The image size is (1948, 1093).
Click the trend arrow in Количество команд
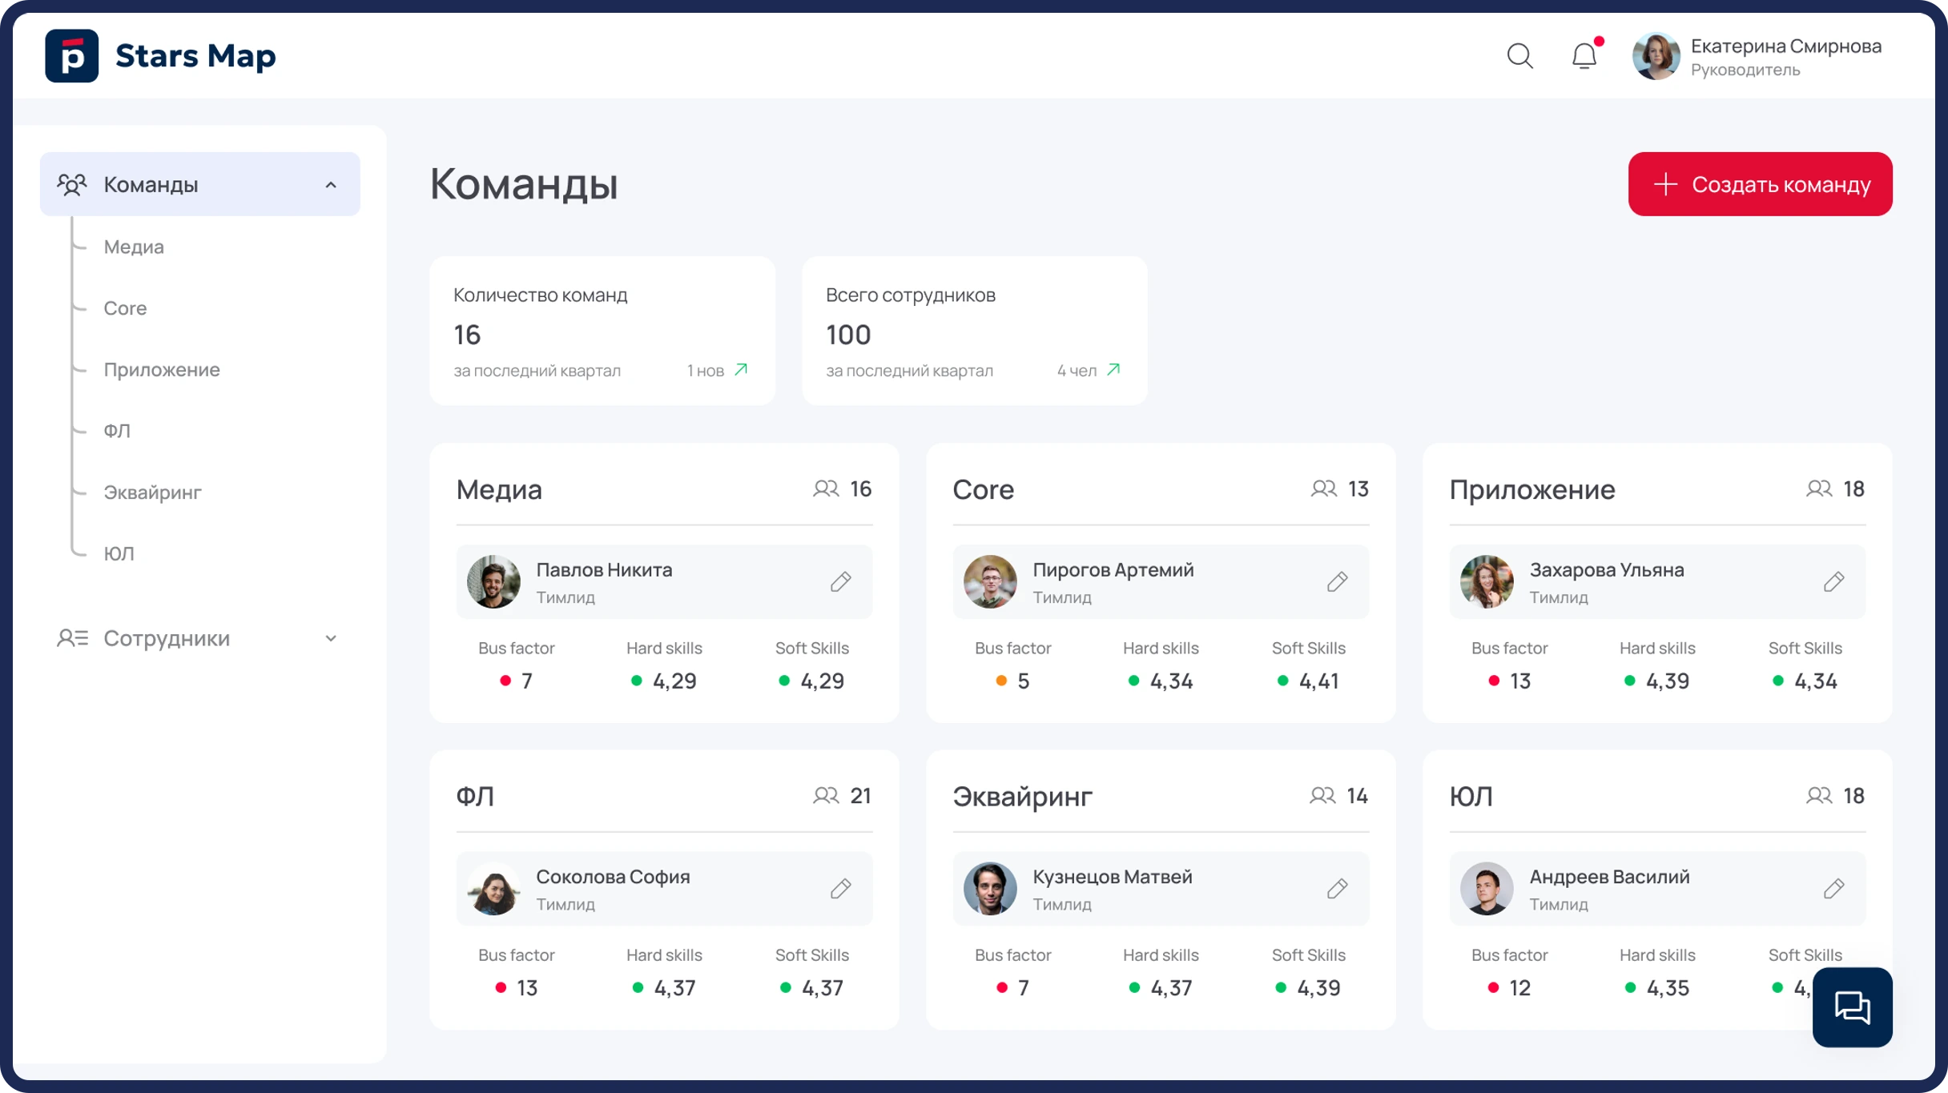coord(741,370)
